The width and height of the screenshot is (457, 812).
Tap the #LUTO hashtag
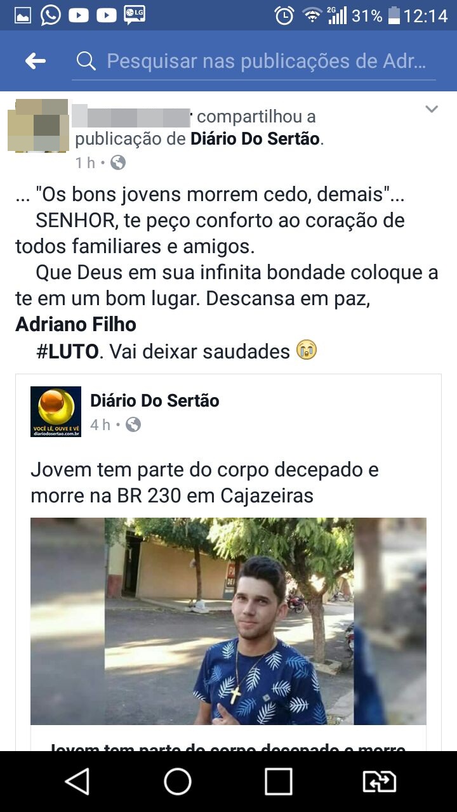(x=67, y=351)
